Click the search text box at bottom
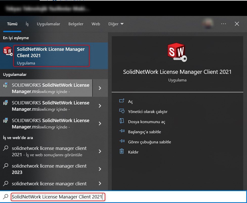The image size is (247, 203). coord(126,197)
